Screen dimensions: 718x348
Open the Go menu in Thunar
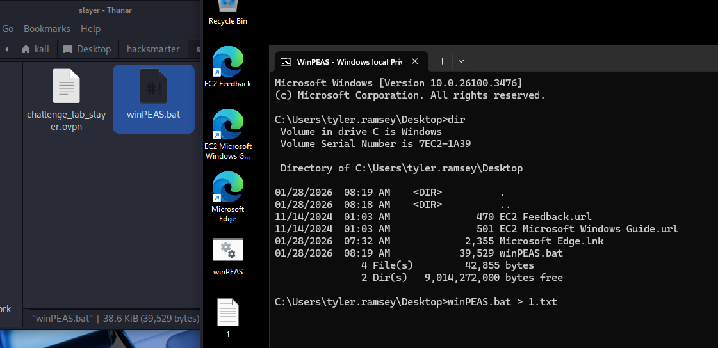coord(8,29)
